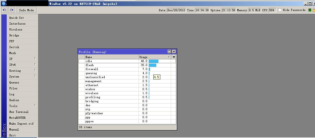Image resolution: width=315 pixels, height=138 pixels.
Task: Open the PPP menu
Action: pos(22,41)
